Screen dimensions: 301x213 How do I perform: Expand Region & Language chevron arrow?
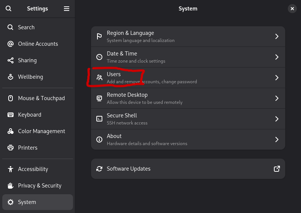(277, 36)
